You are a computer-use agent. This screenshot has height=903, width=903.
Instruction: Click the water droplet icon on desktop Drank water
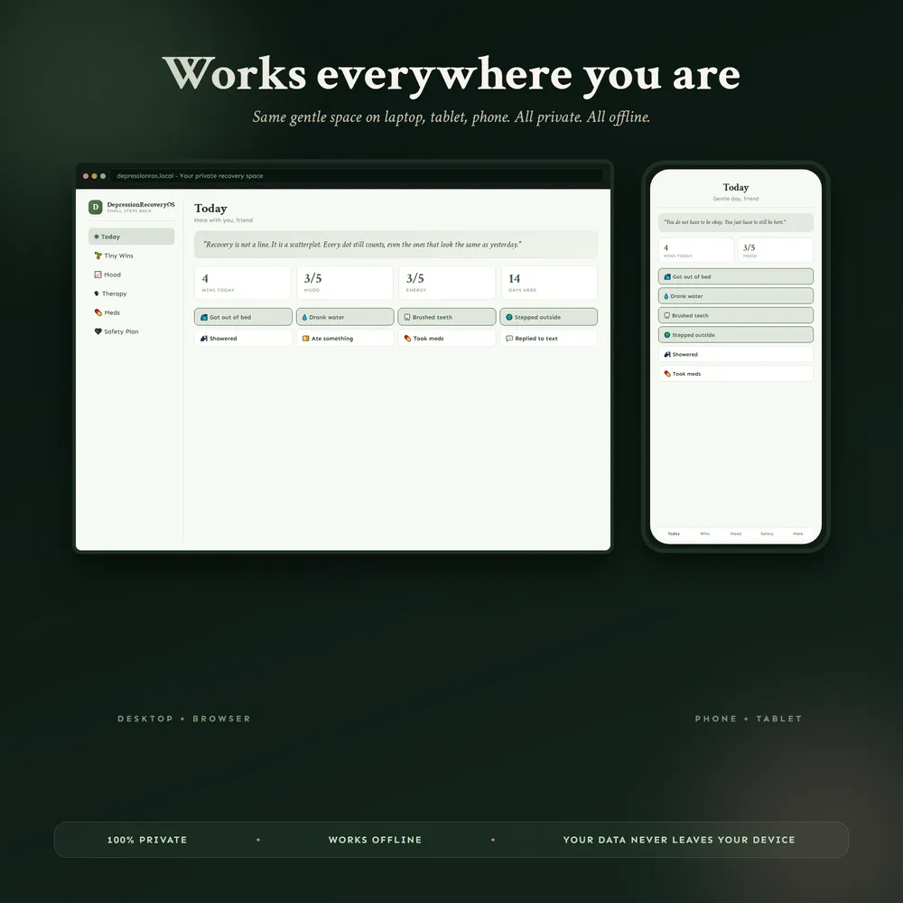(304, 317)
